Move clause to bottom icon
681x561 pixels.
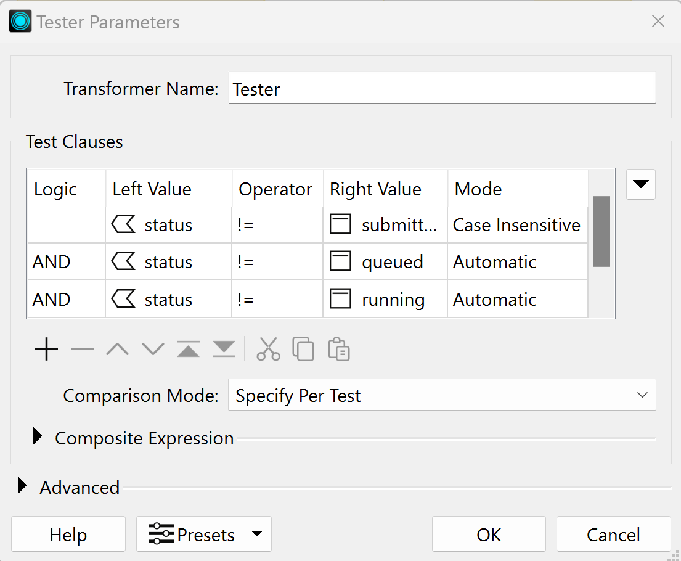(224, 350)
